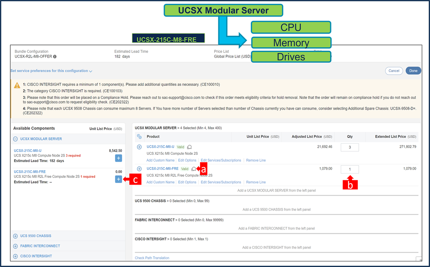Click the UCS 9500 CHASSIS section heading on the right
430x267 pixels.
pos(150,201)
